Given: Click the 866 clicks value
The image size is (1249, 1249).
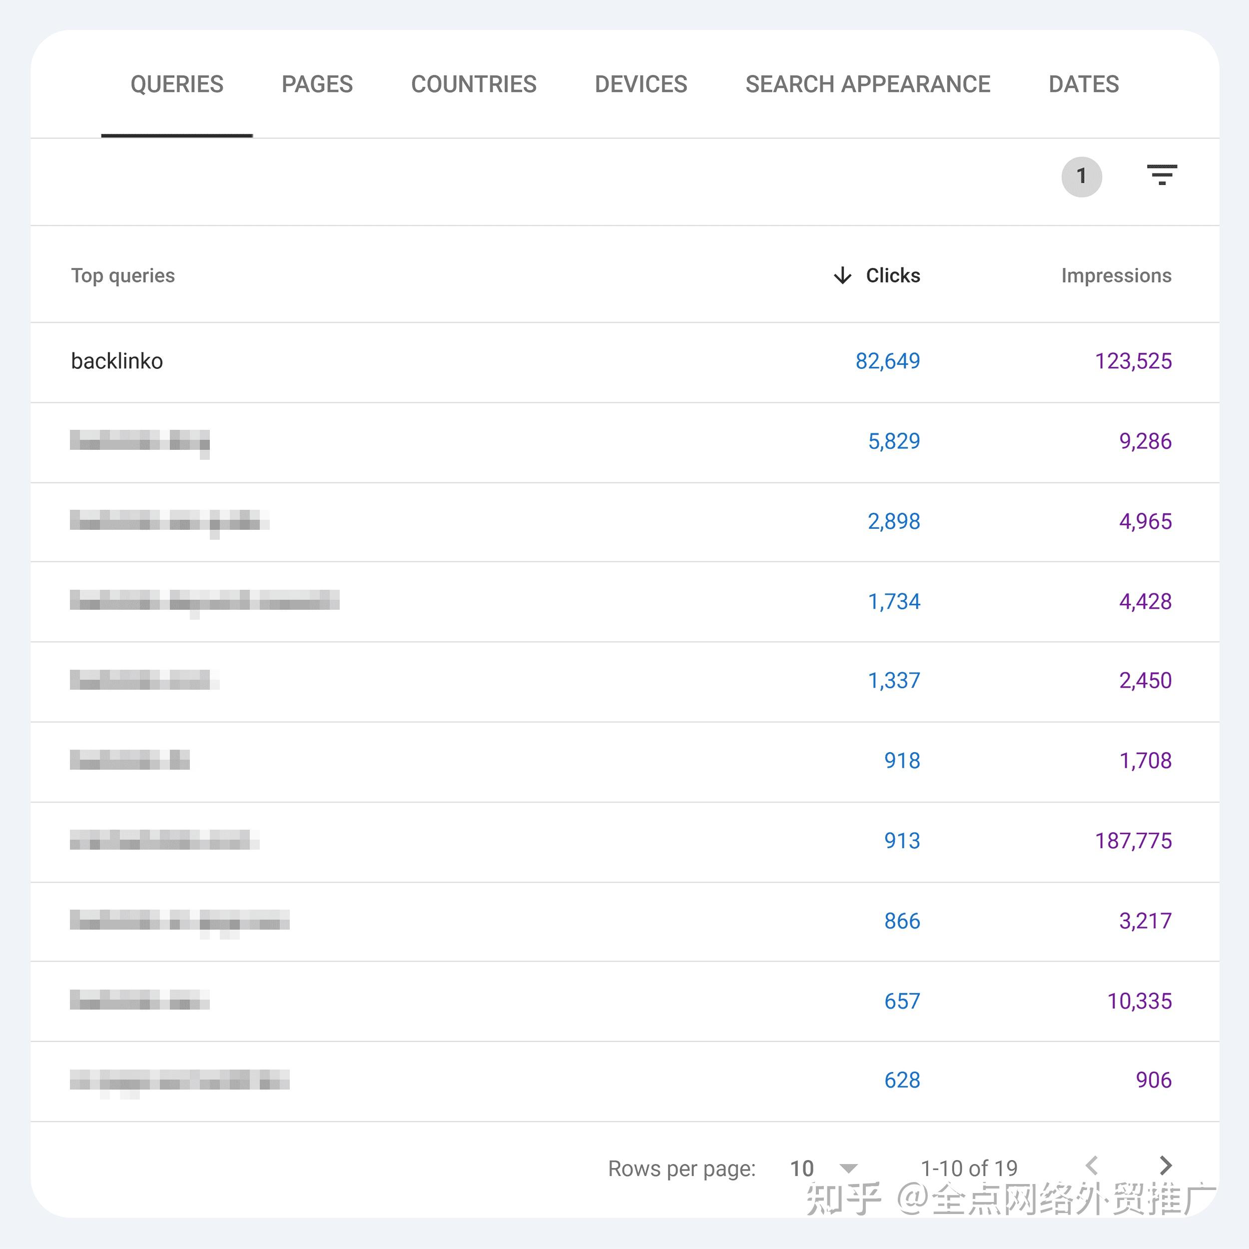Looking at the screenshot, I should pos(902,921).
